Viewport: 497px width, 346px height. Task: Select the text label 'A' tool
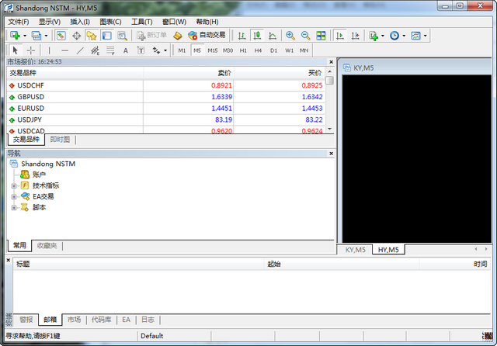click(x=126, y=50)
